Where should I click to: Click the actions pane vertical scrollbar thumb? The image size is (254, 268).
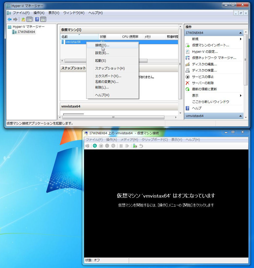coord(246,60)
